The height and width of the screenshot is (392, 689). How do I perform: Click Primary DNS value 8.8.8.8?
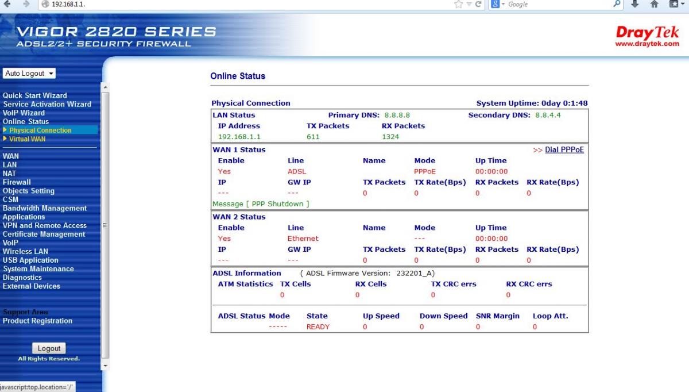[397, 115]
